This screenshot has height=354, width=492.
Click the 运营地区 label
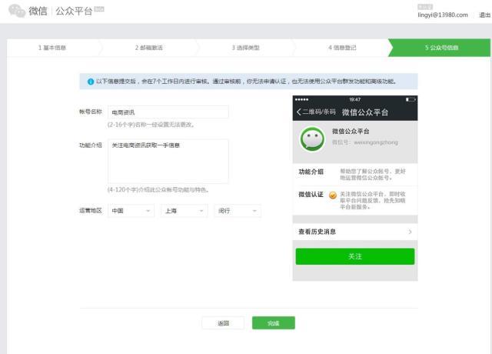[91, 210]
